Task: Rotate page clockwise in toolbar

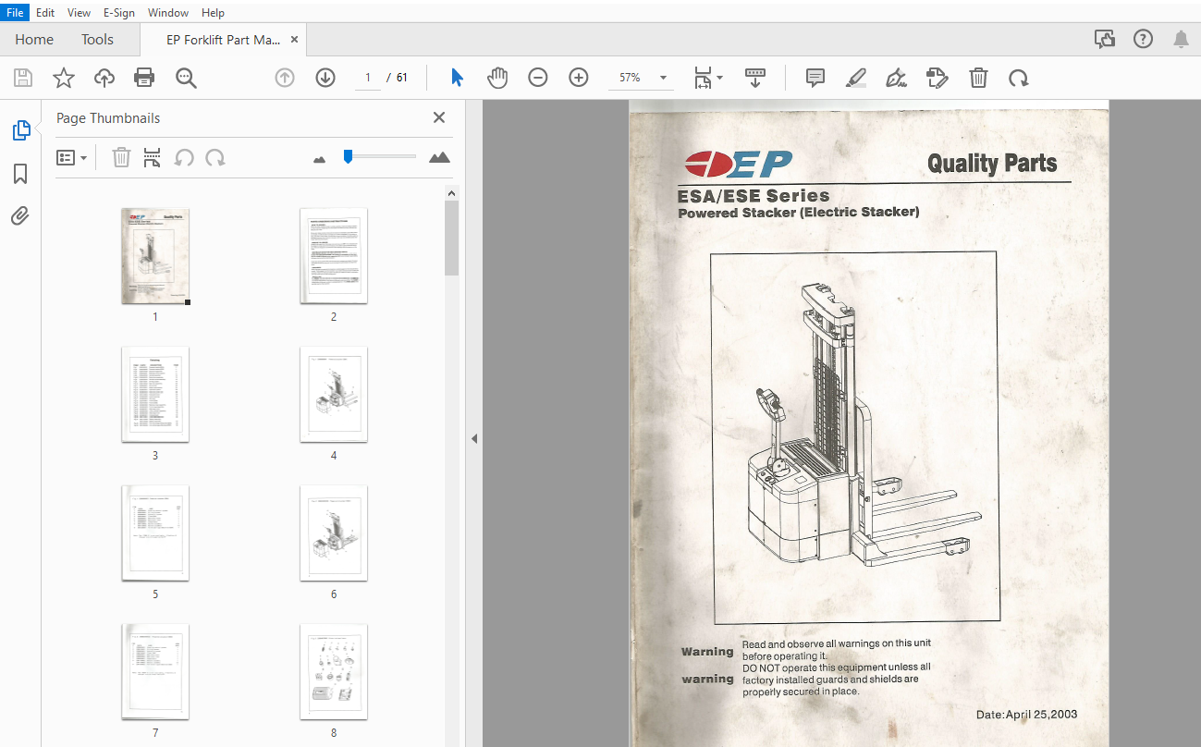Action: [1019, 78]
